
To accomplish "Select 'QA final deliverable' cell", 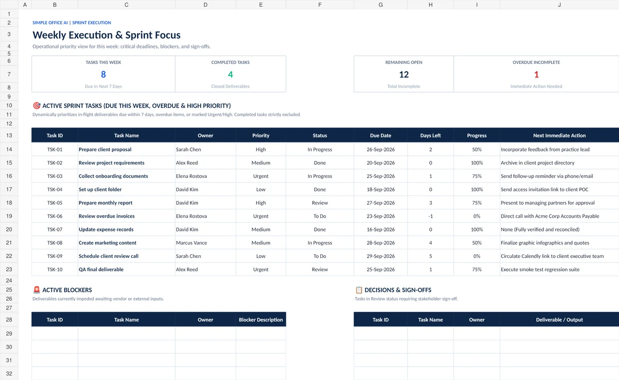I will tap(126, 270).
